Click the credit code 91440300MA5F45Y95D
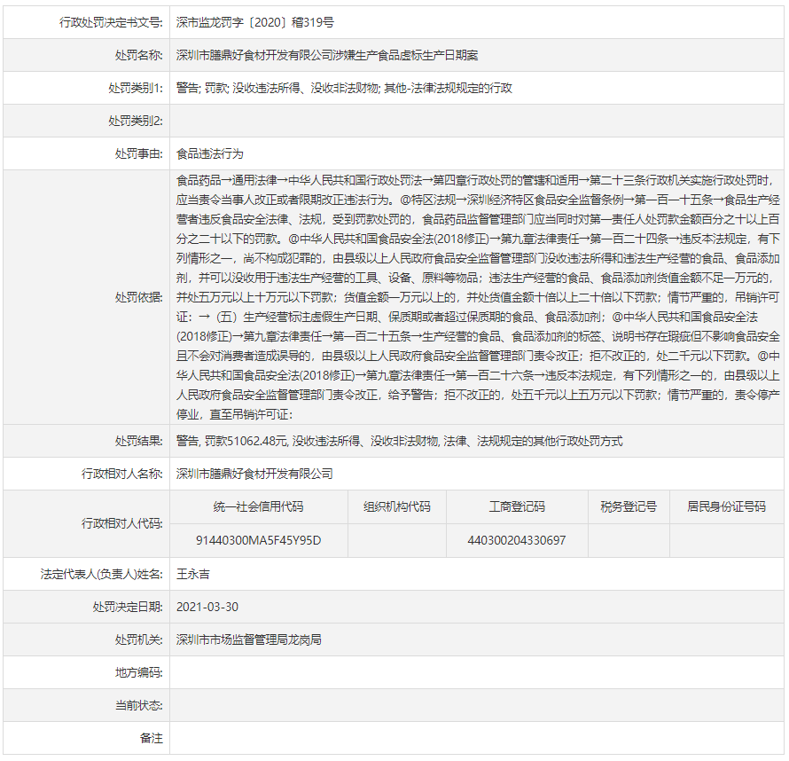 [258, 540]
